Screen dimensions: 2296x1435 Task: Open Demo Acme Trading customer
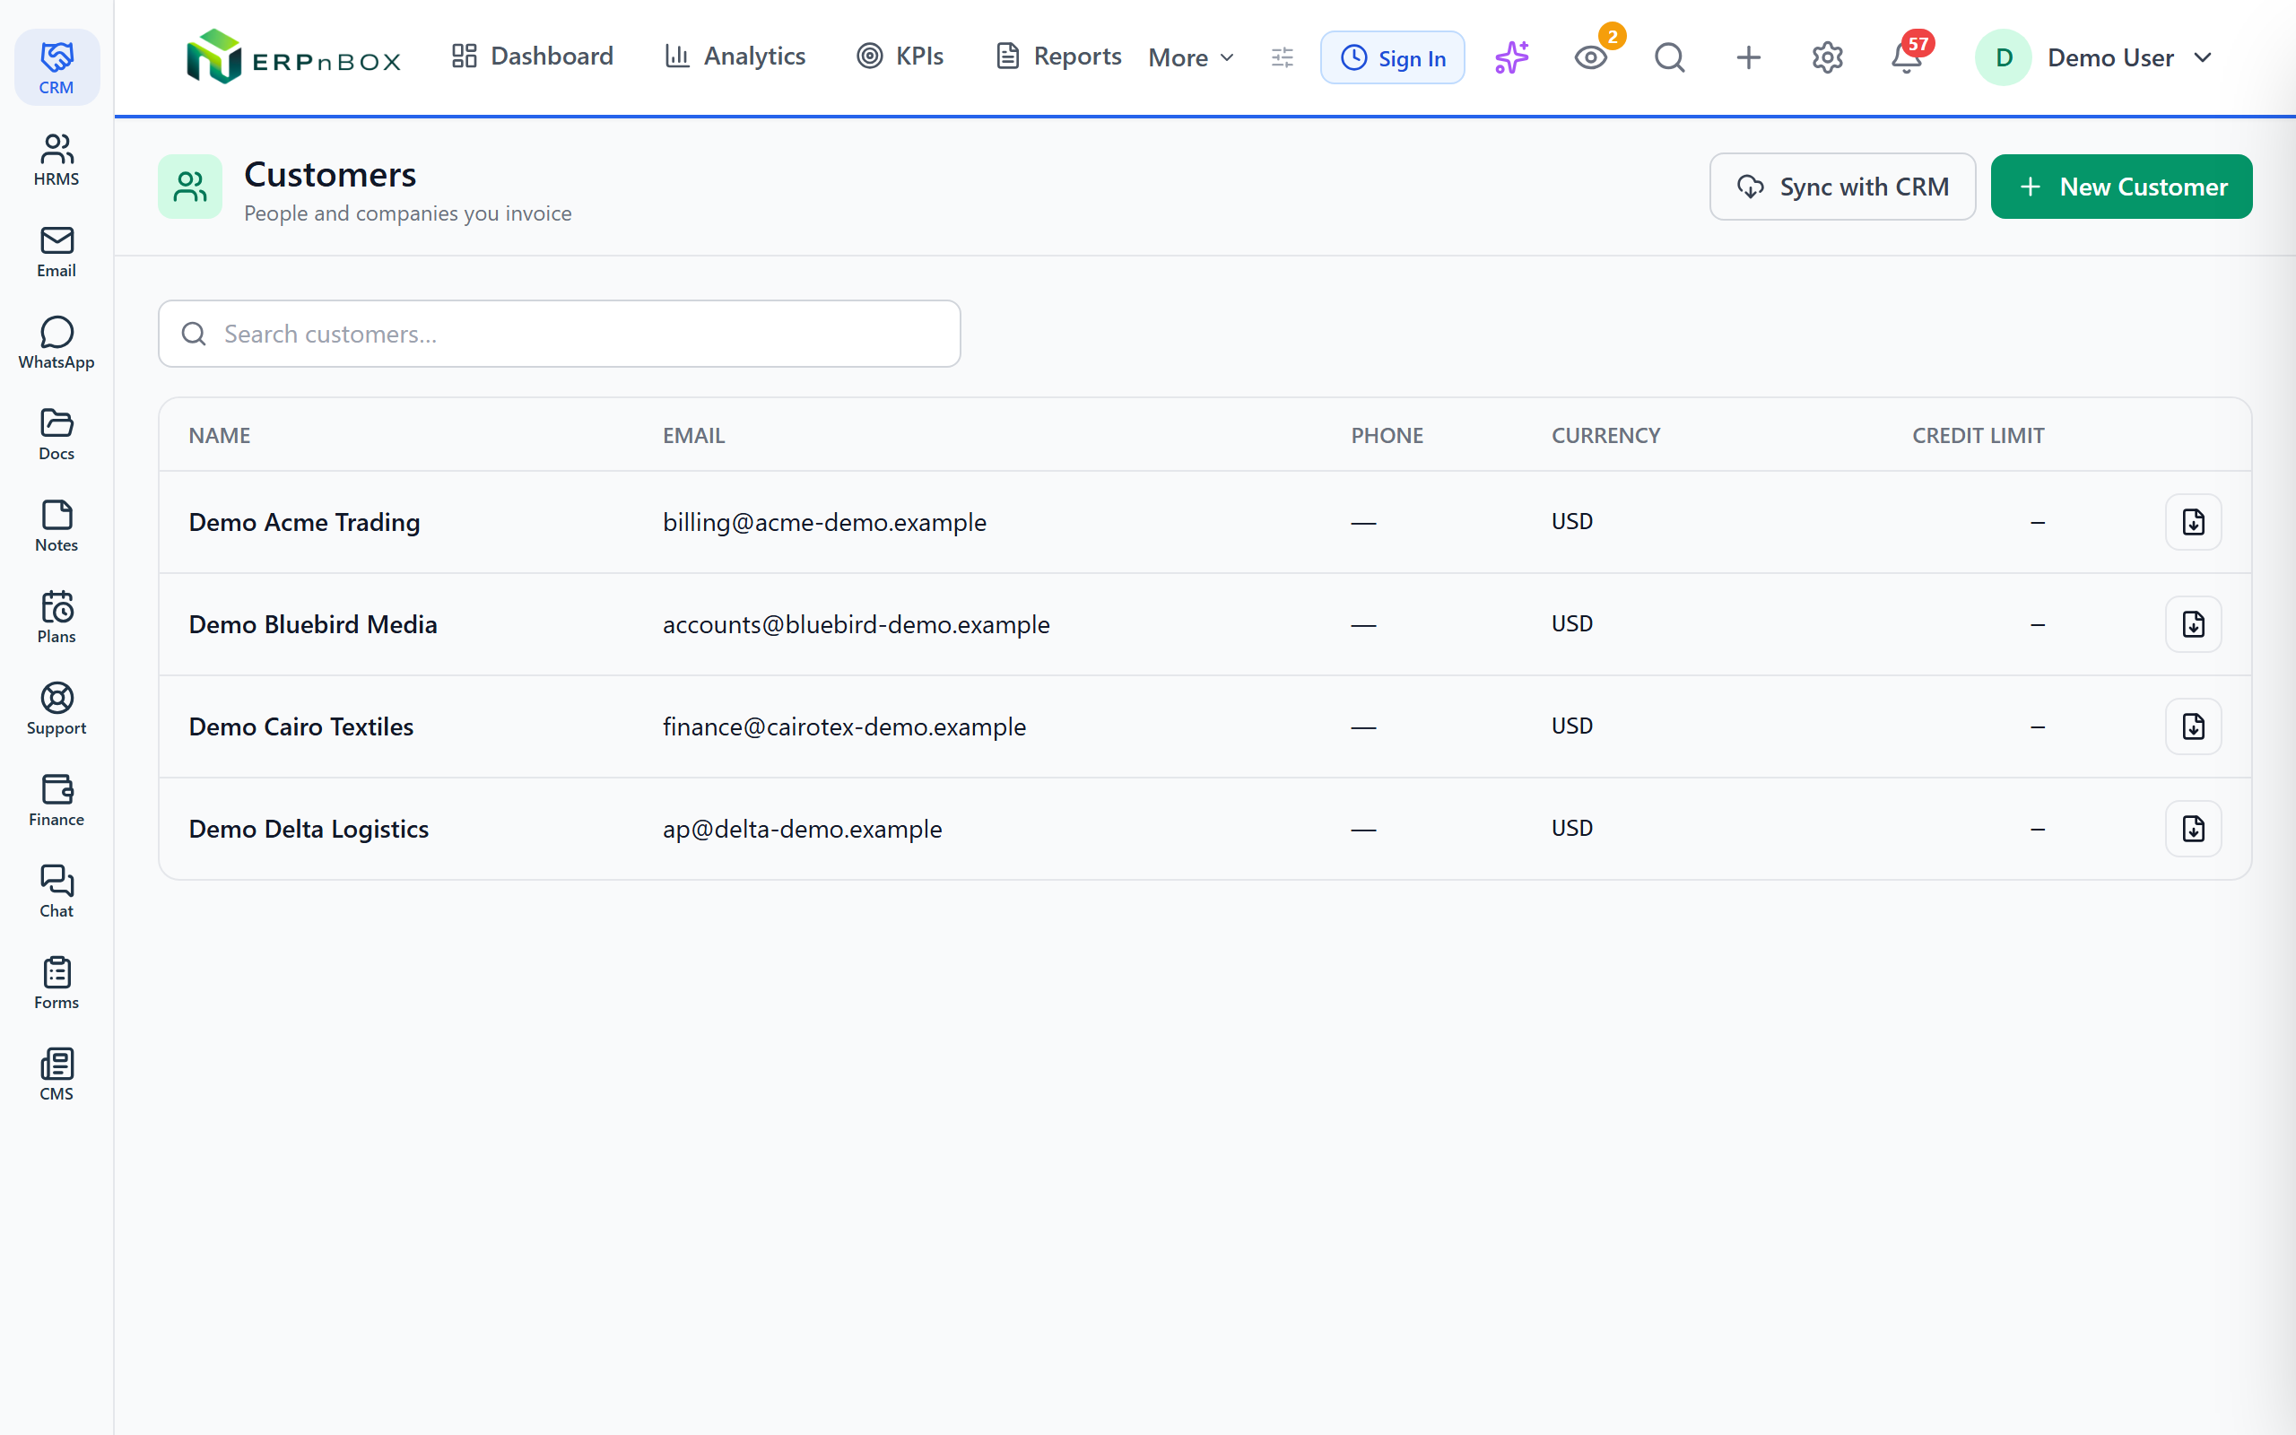[305, 522]
